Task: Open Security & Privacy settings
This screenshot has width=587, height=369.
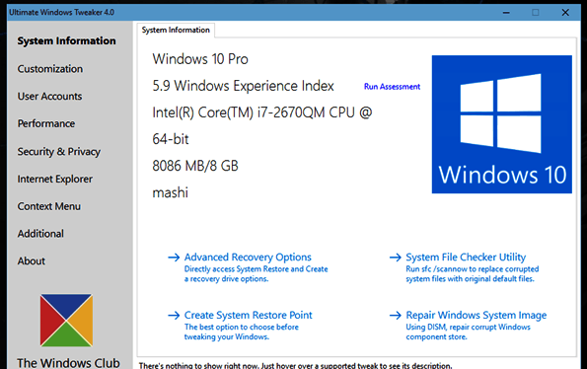Action: coord(59,152)
